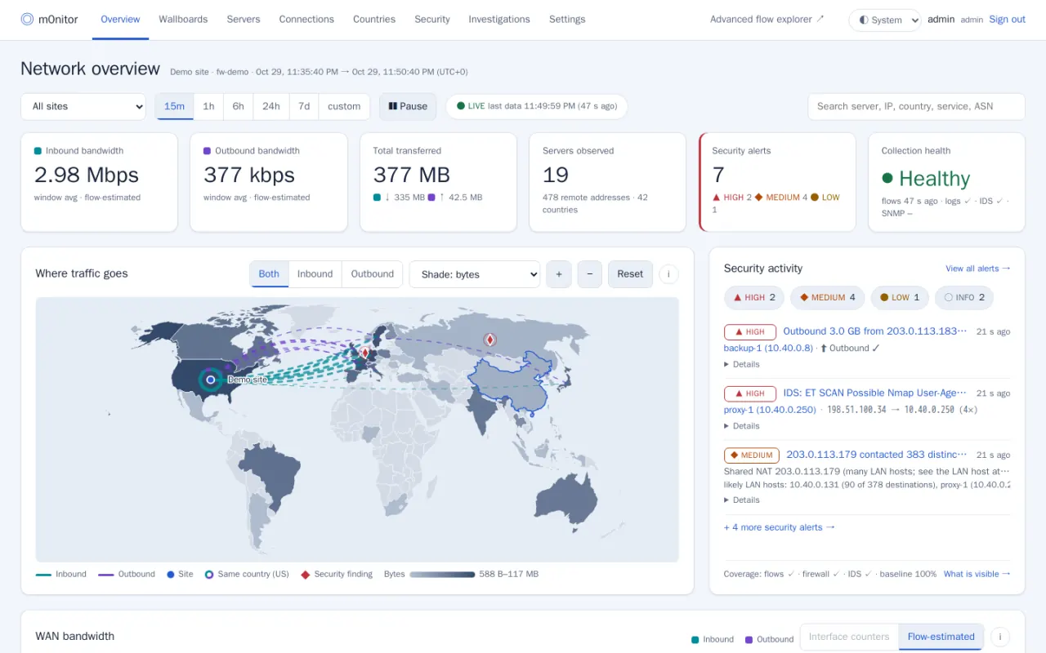Image resolution: width=1046 pixels, height=653 pixels.
Task: Open the traffic map info icon
Action: point(668,274)
